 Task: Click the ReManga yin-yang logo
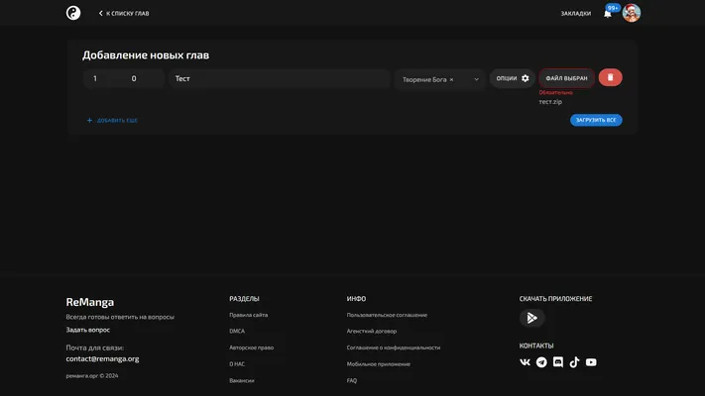point(73,13)
